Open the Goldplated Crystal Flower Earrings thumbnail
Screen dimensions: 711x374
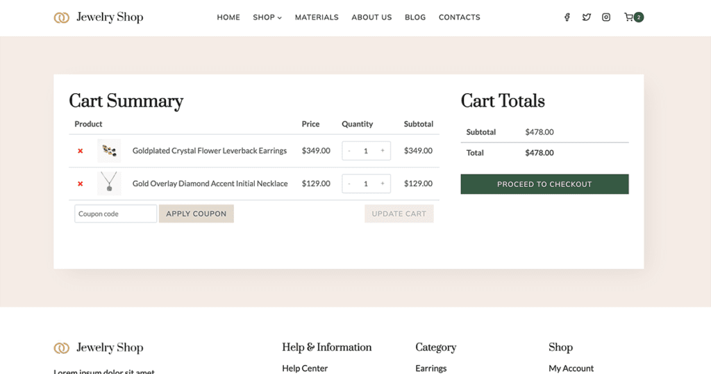[x=109, y=151]
